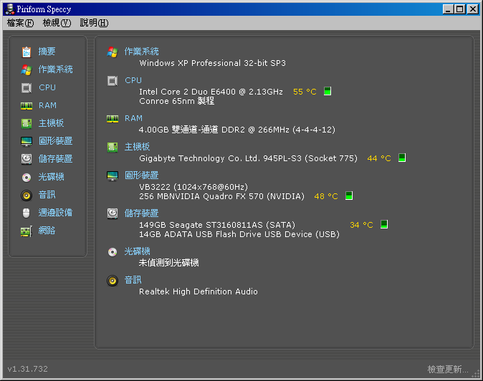Click the optical disc icon in summary panel

tap(113, 252)
